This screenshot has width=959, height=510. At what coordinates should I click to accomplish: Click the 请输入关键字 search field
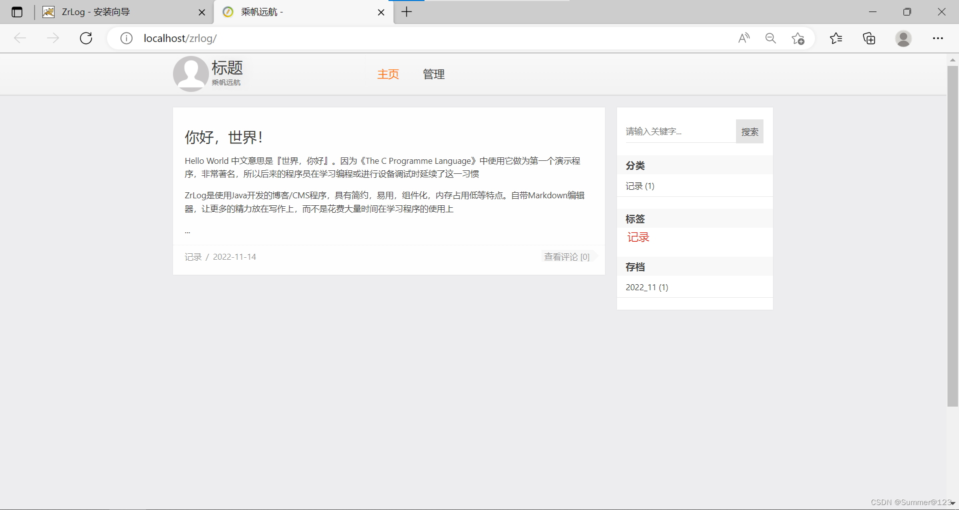coord(680,131)
